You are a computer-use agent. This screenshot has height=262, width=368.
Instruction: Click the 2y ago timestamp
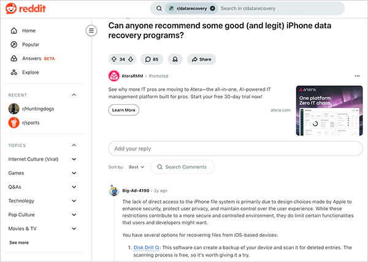161,190
